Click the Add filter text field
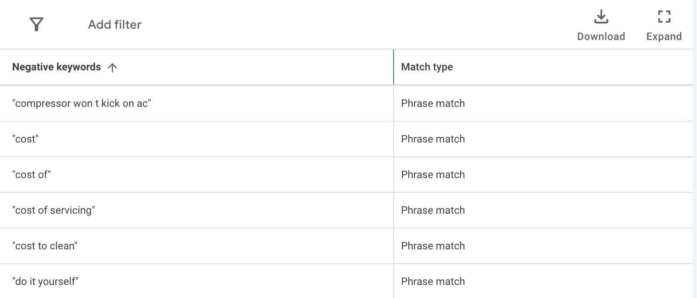This screenshot has height=298, width=697. point(115,24)
